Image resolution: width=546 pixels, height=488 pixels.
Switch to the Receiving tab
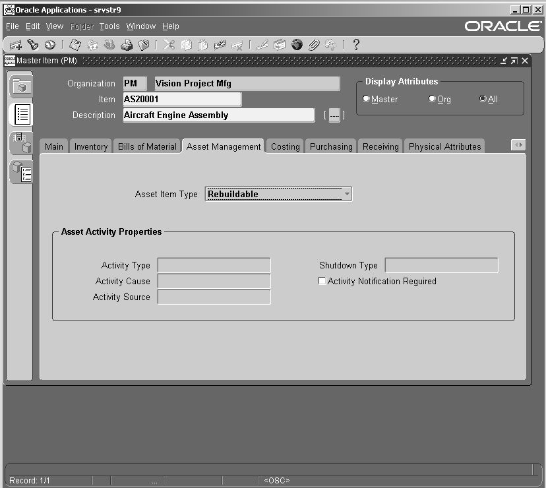click(x=380, y=146)
